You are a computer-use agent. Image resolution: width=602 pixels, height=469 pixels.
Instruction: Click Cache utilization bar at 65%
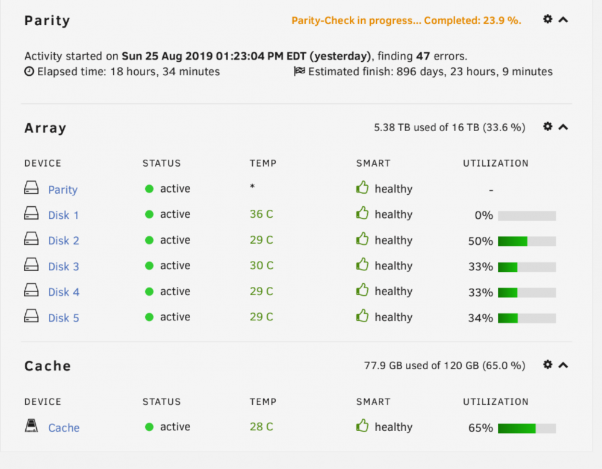pos(527,428)
